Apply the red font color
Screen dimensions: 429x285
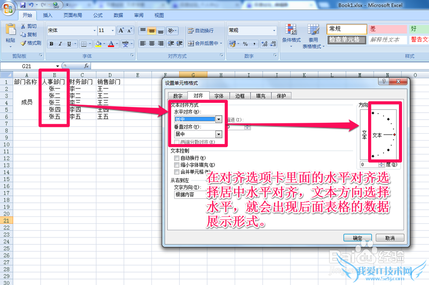tap(111, 44)
